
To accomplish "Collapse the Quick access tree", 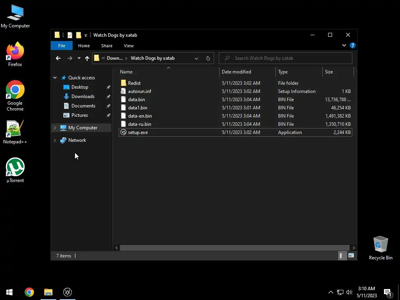I will click(x=55, y=78).
